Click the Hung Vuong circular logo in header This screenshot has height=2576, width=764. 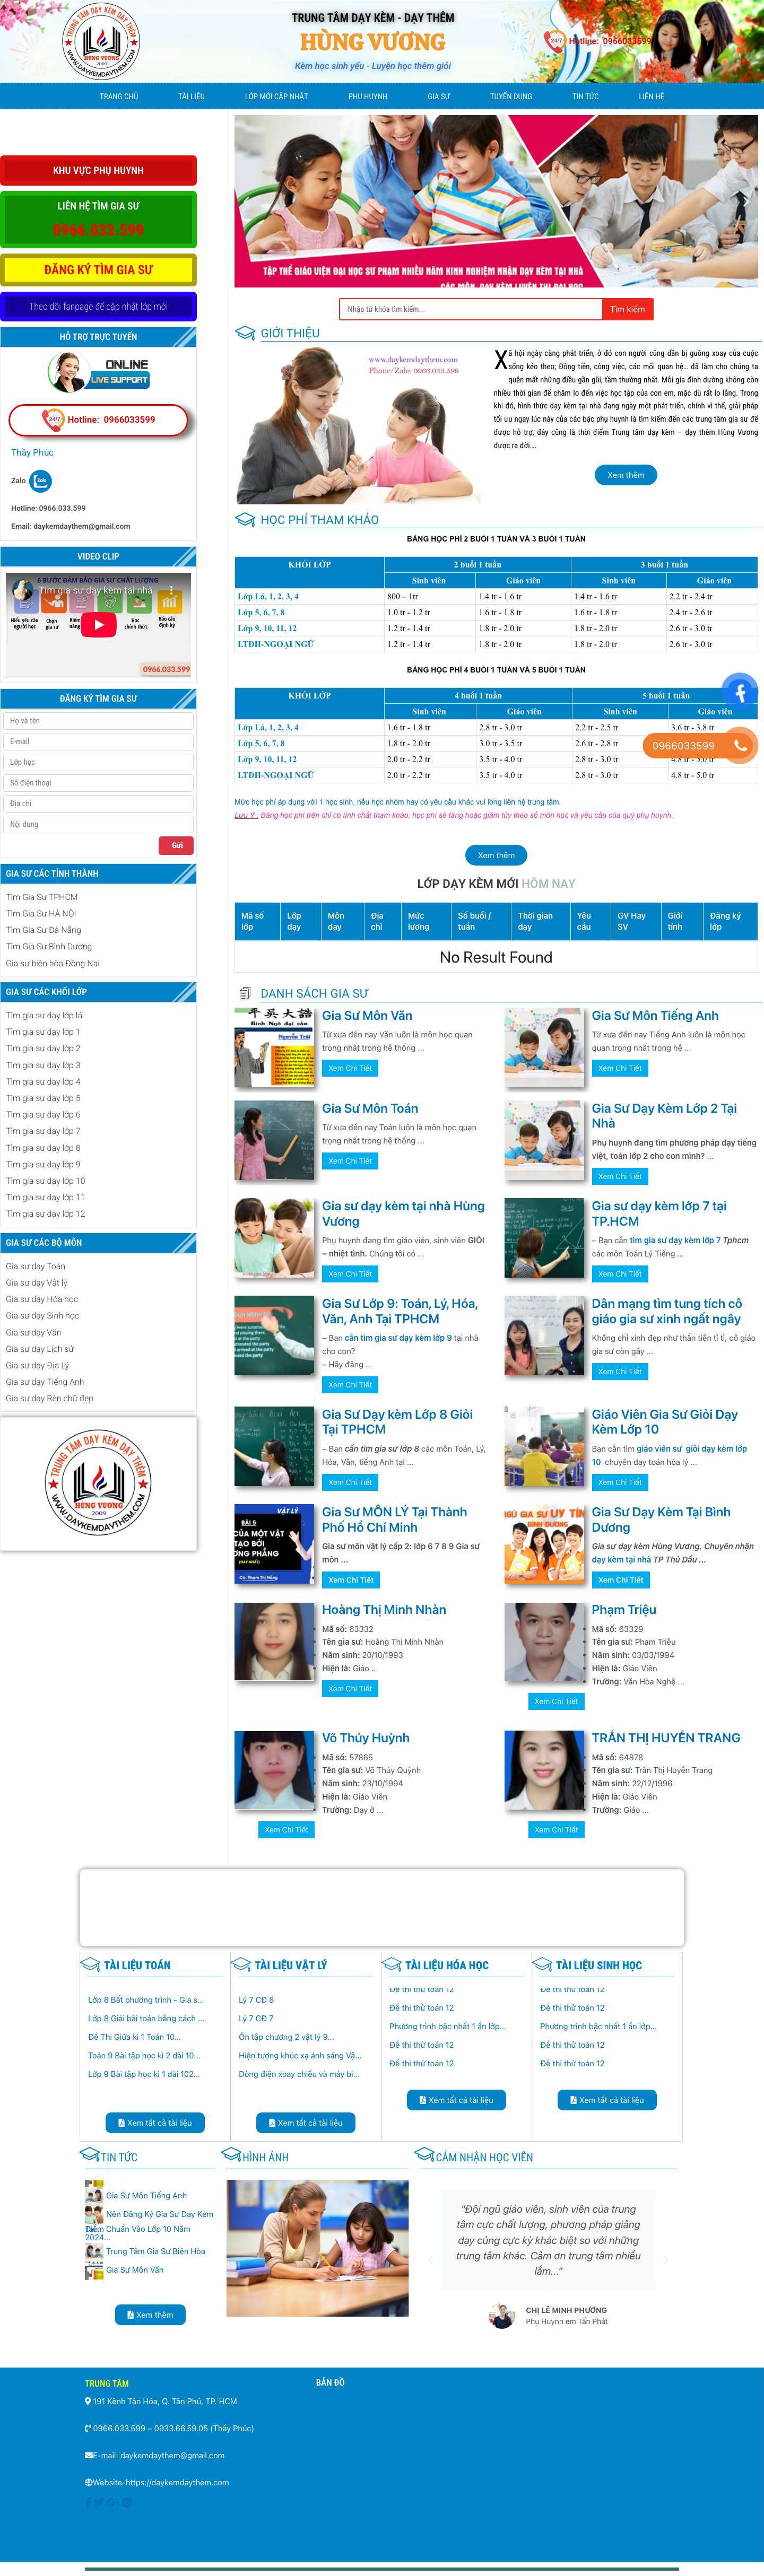pyautogui.click(x=101, y=41)
